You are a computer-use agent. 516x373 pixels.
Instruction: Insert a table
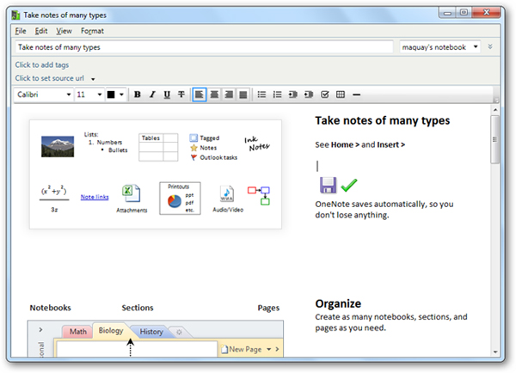341,95
